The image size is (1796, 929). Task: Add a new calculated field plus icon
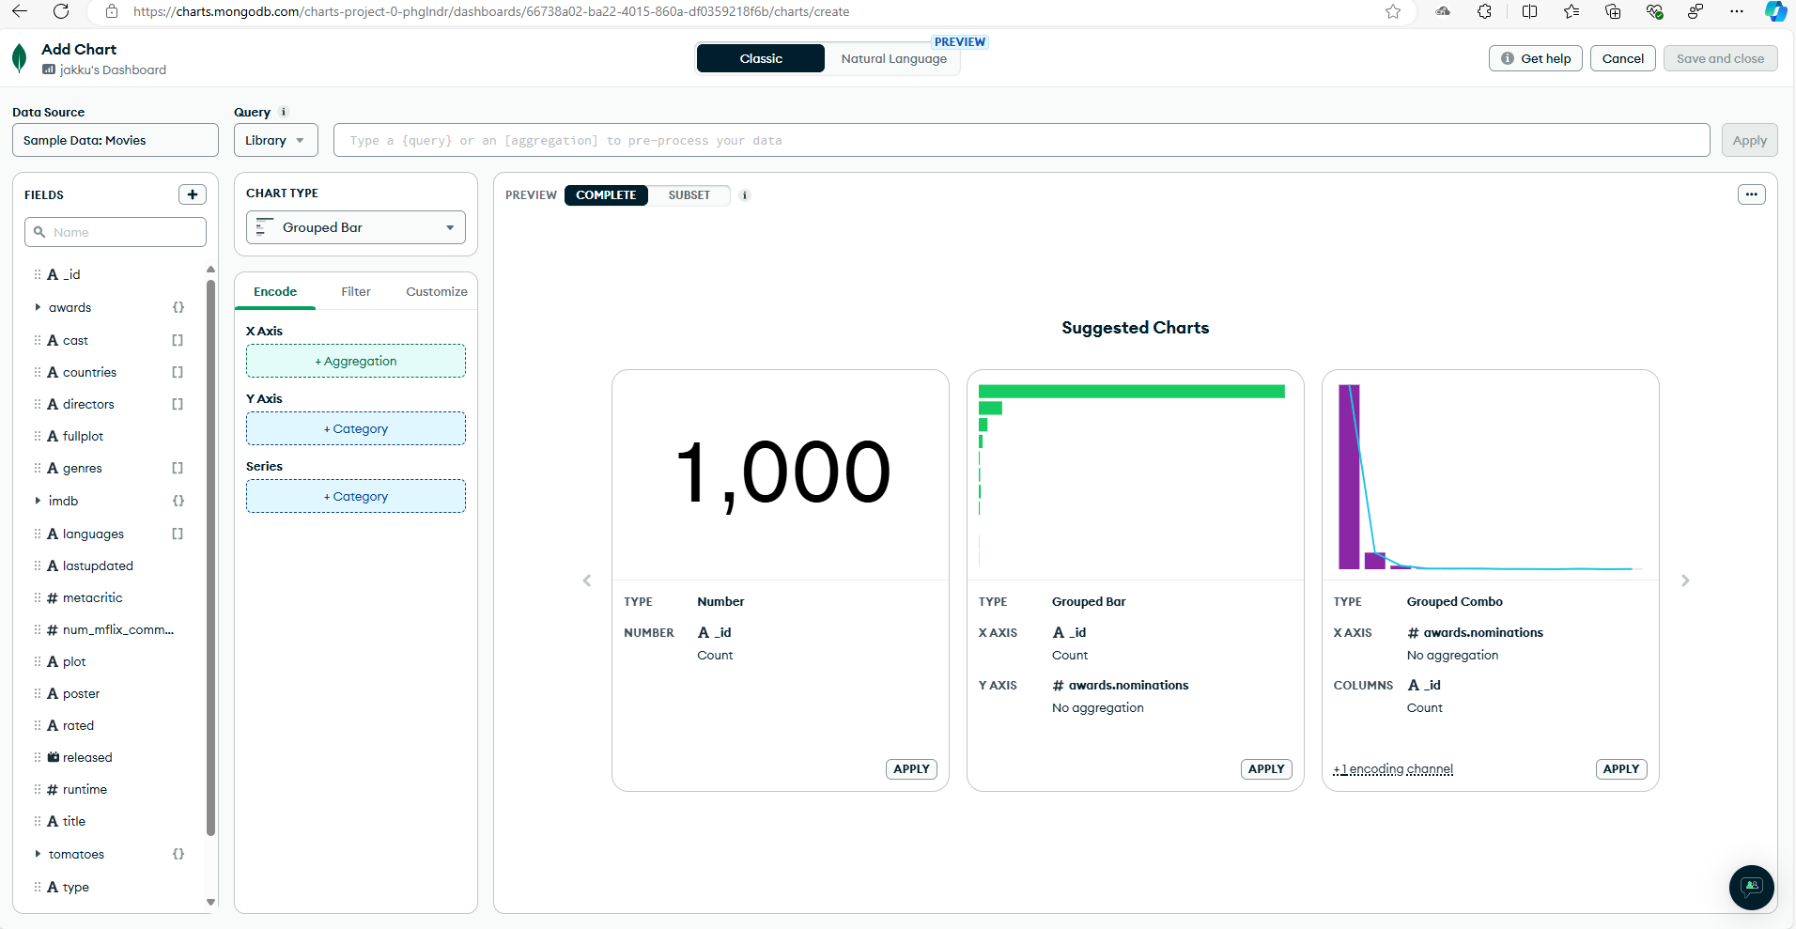tap(193, 194)
